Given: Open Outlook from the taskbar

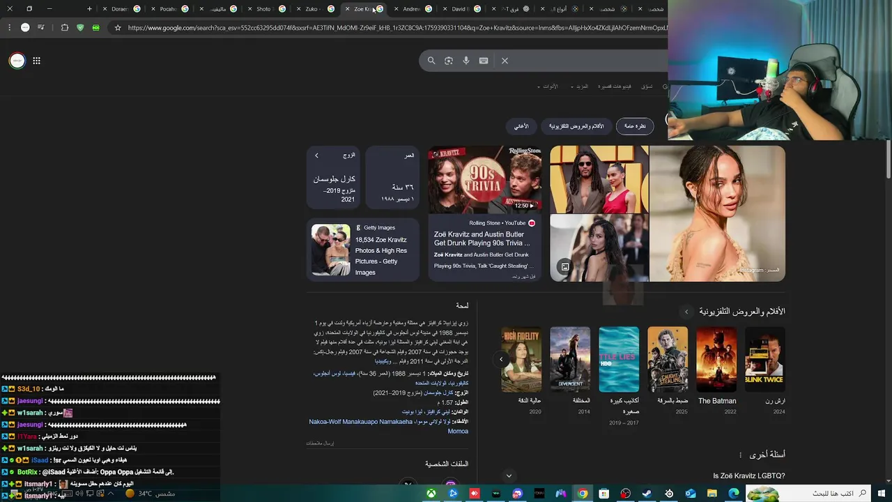Looking at the screenshot, I should 691,494.
